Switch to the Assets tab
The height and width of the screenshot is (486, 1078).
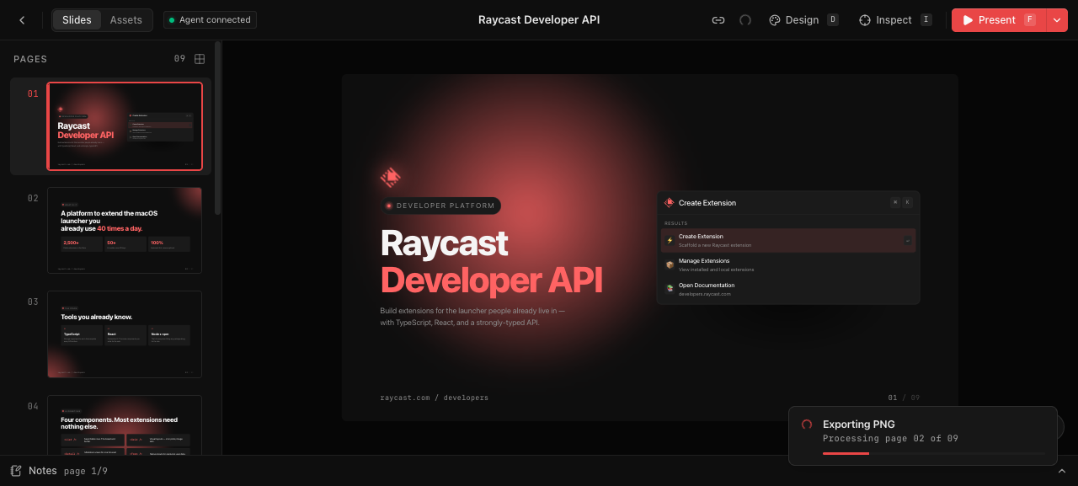(126, 20)
